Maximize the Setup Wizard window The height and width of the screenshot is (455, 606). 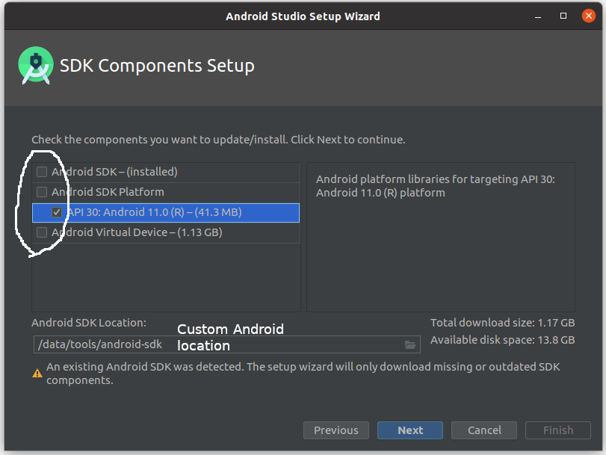(563, 16)
